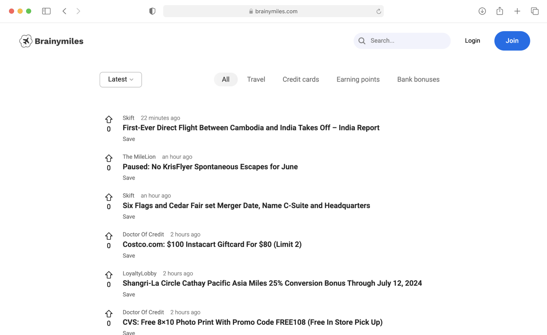547x335 pixels.
Task: Upvote the Costco Instacart Giftcard post
Action: point(109,236)
